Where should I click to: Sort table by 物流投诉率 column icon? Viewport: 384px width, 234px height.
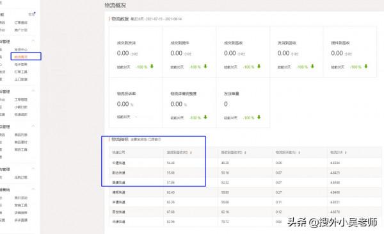[300, 153]
